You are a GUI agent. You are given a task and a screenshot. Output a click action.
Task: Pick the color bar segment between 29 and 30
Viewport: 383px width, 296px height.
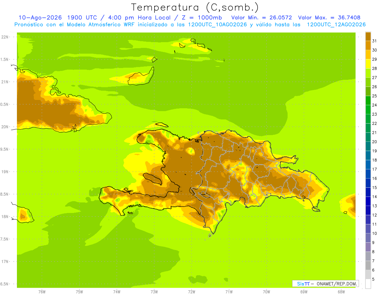point(368,55)
